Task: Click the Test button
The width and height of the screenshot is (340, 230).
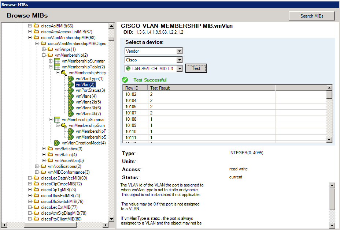Action: (196, 68)
